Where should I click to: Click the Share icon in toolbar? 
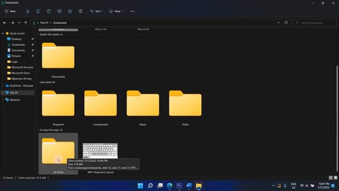(70, 11)
